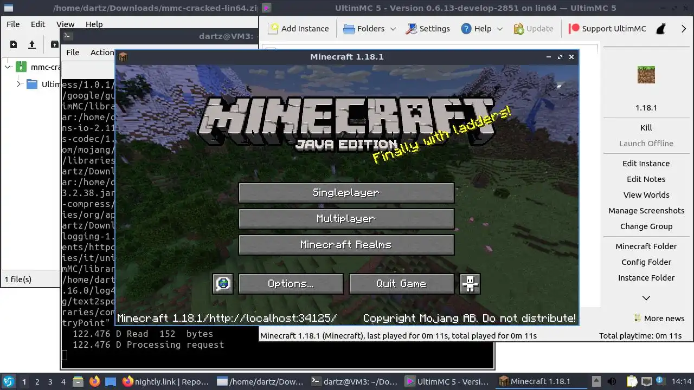Switch to workspace 3 in the pager
This screenshot has width=694, height=390.
(x=50, y=381)
